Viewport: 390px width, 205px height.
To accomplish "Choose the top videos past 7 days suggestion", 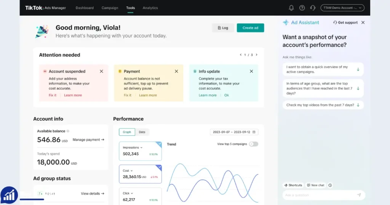I will (323, 105).
